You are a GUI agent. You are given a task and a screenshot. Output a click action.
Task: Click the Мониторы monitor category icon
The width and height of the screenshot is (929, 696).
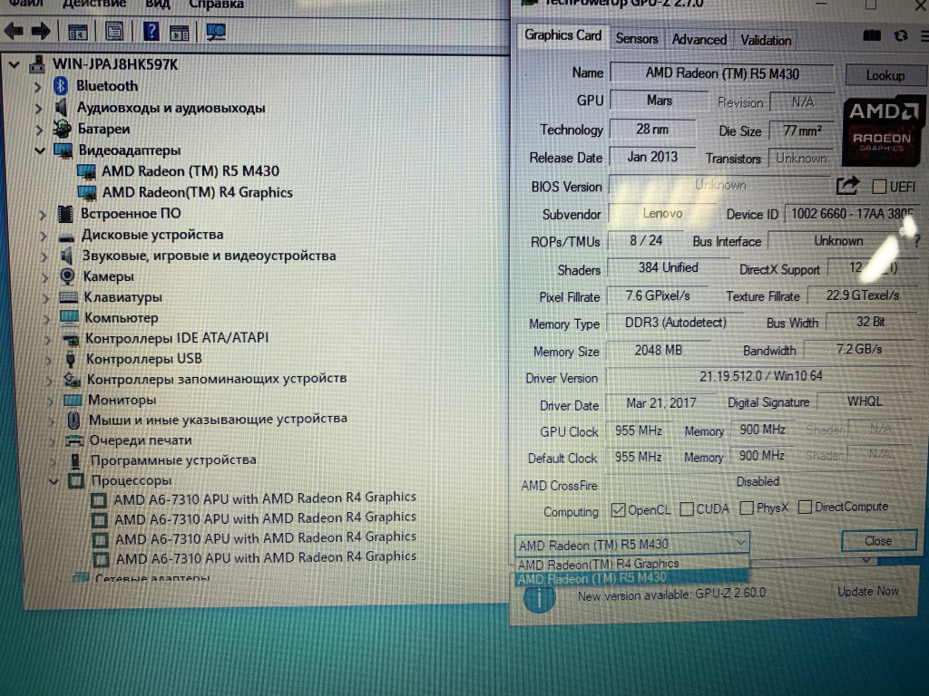click(x=73, y=400)
